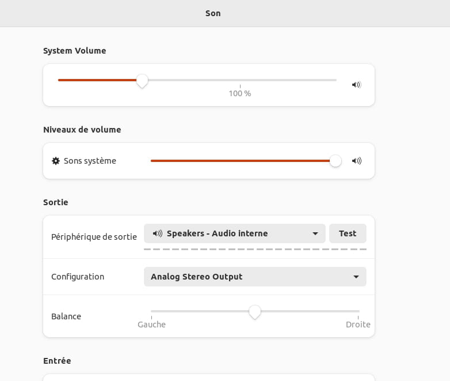Click the Test speakers button
Screen dimensions: 450x381
click(348, 233)
